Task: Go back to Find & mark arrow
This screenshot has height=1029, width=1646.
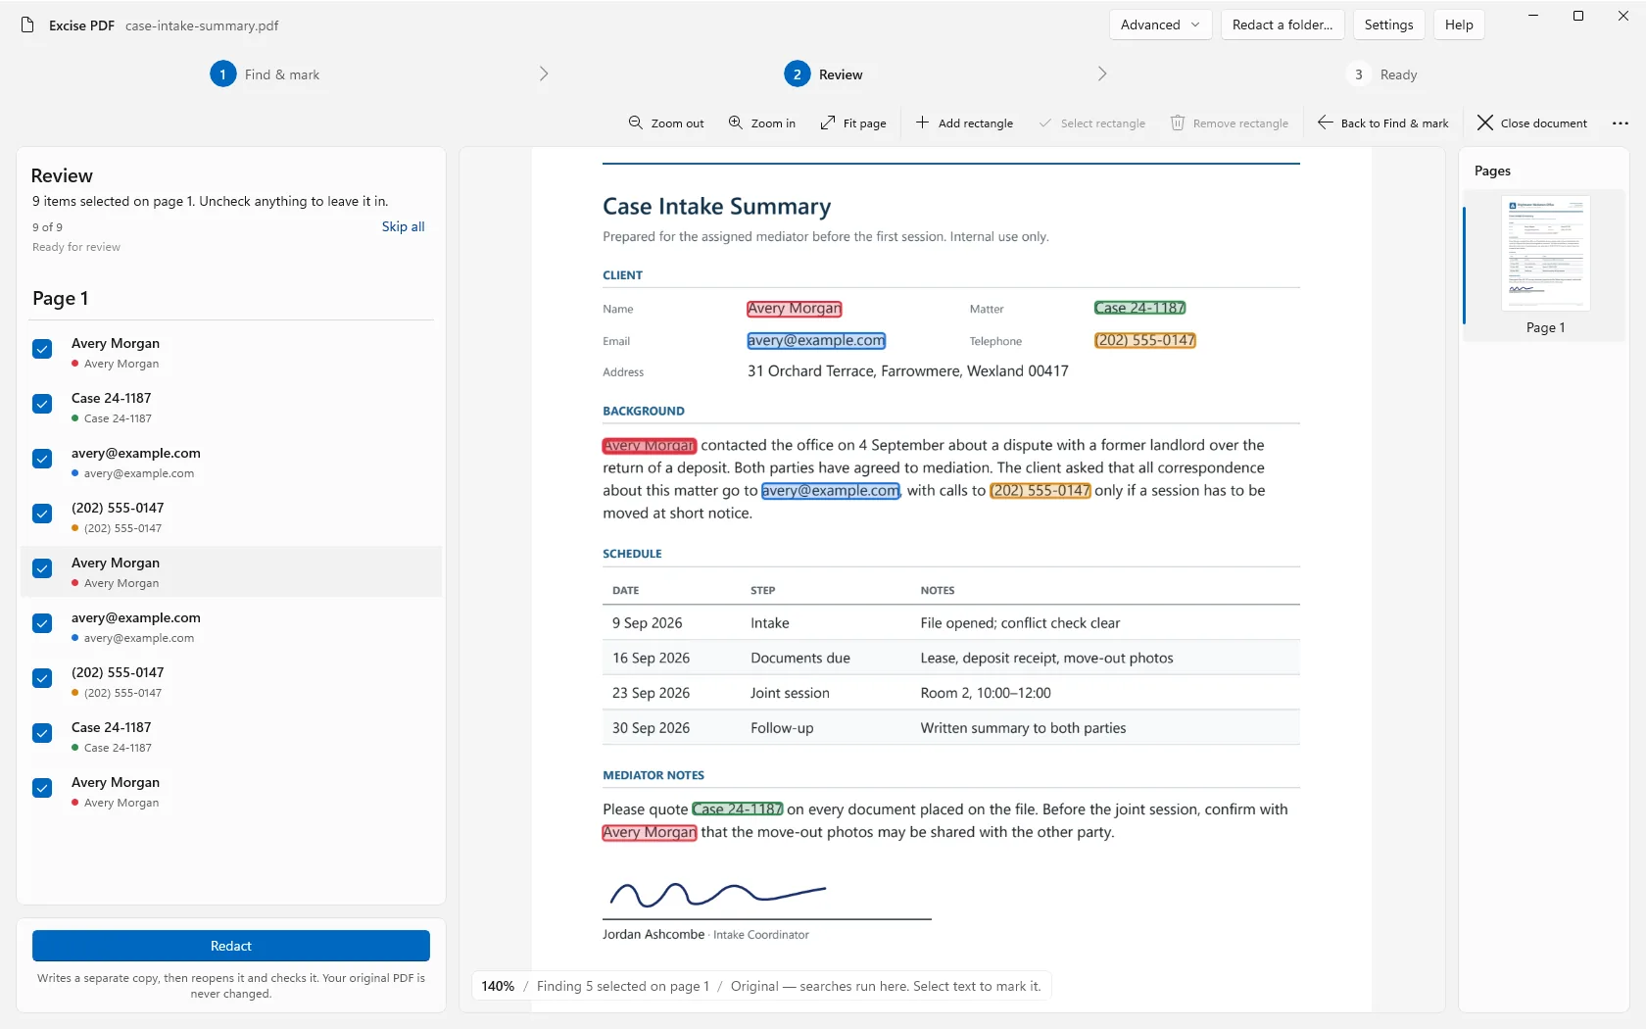Action: [1325, 122]
